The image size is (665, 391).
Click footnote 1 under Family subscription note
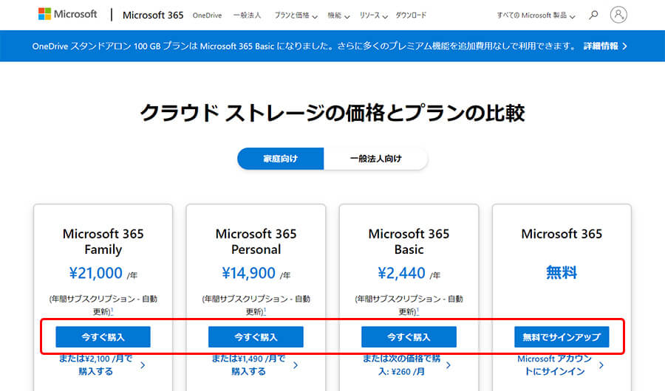(112, 311)
